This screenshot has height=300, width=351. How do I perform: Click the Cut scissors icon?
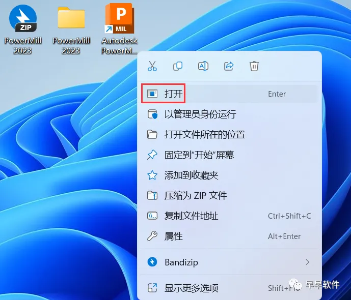pyautogui.click(x=152, y=66)
